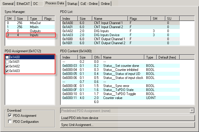Screen dimensions: 199x132
Task: Check the 0x1A01 PDO assignment box
Action: click(7, 62)
